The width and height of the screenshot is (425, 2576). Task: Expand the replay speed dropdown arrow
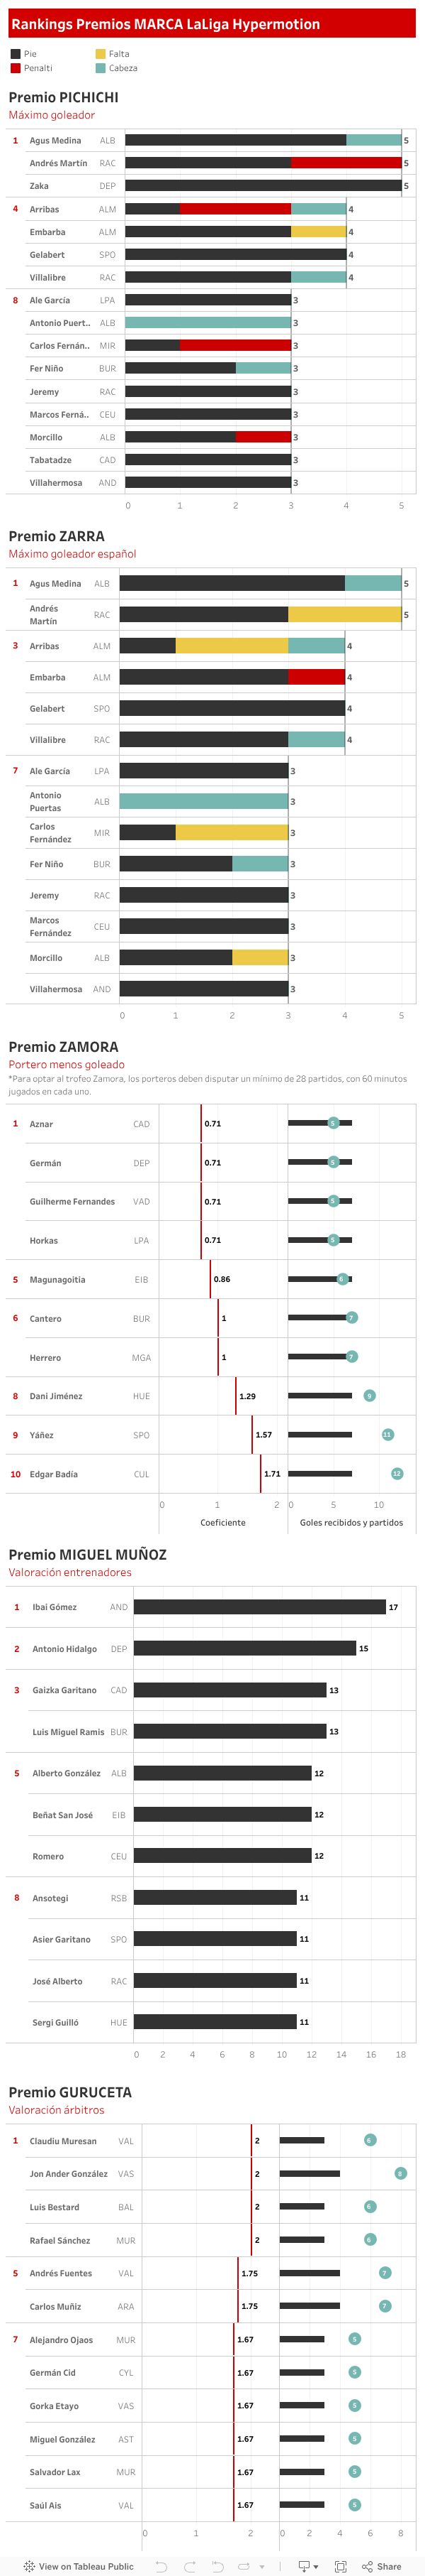coord(262,2567)
